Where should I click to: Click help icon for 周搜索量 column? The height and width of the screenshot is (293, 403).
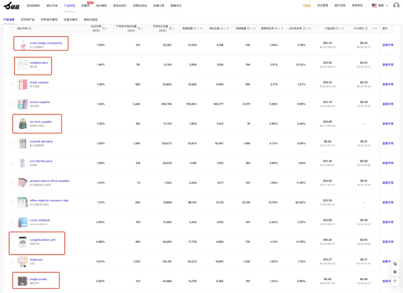click(x=195, y=28)
